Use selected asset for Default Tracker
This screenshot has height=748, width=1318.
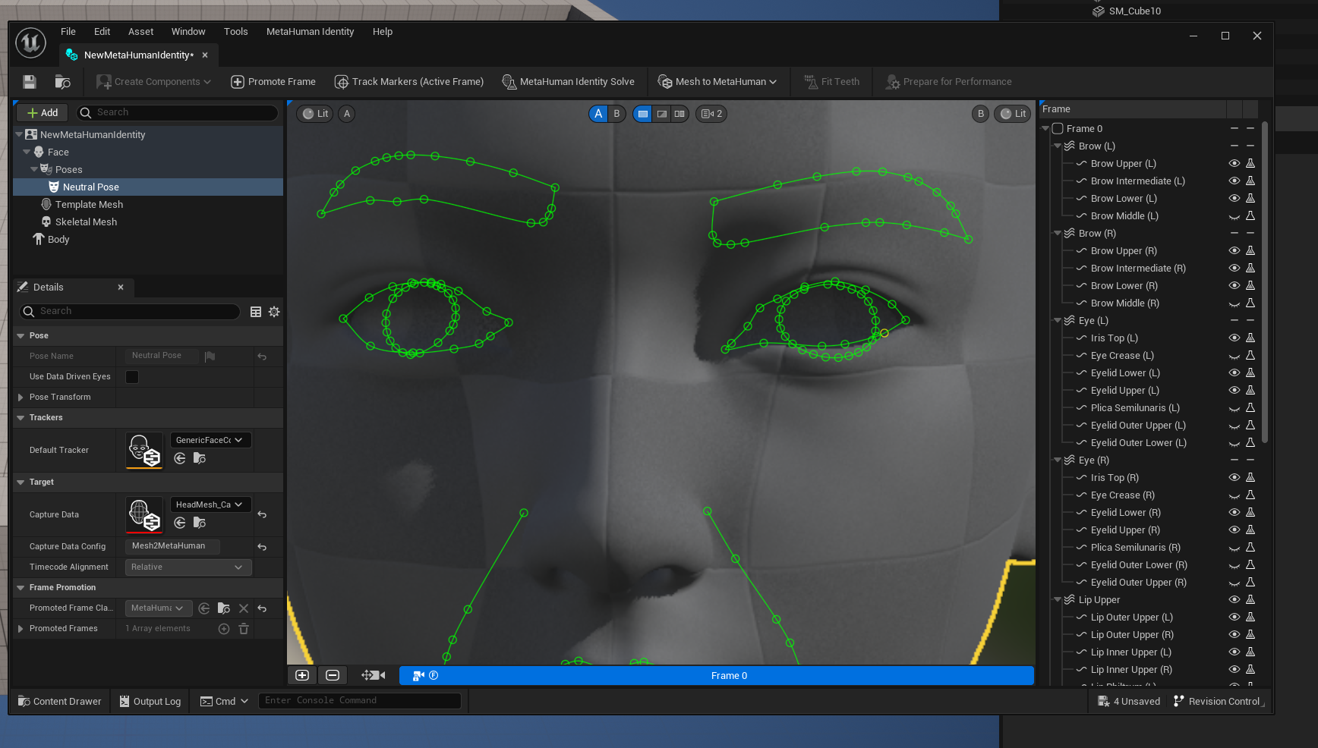[x=180, y=458]
